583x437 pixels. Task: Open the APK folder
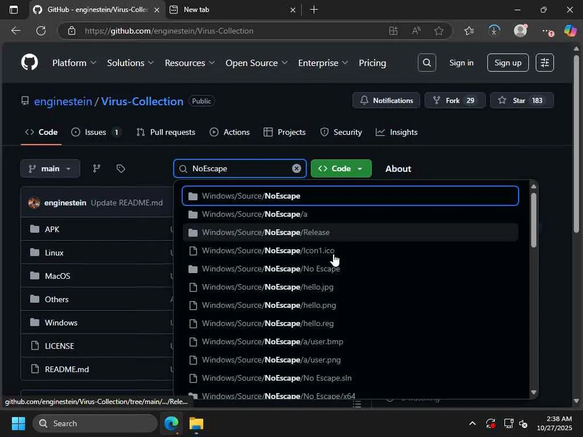pyautogui.click(x=52, y=229)
